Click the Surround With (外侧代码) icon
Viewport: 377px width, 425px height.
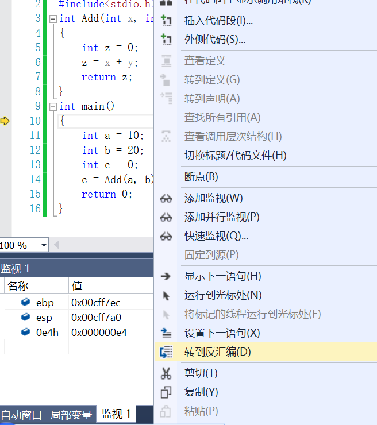166,40
